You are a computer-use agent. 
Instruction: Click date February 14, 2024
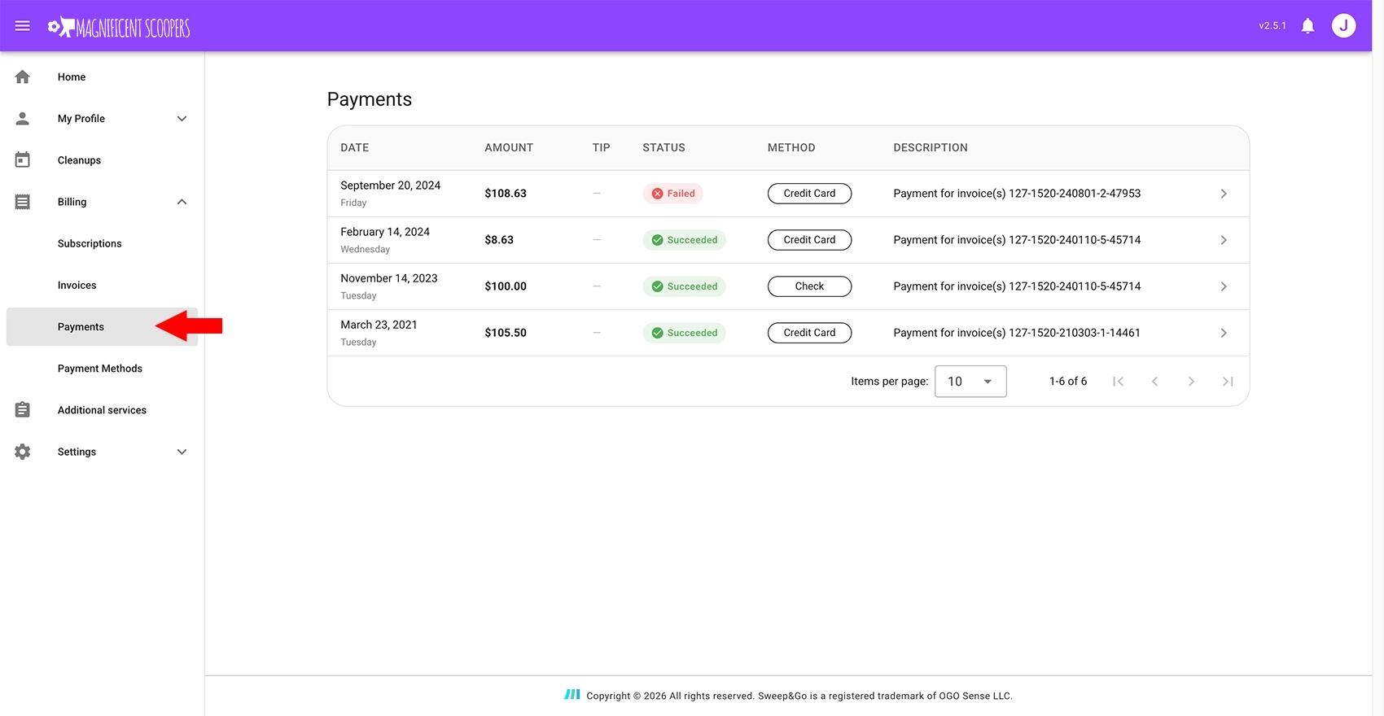click(x=385, y=232)
